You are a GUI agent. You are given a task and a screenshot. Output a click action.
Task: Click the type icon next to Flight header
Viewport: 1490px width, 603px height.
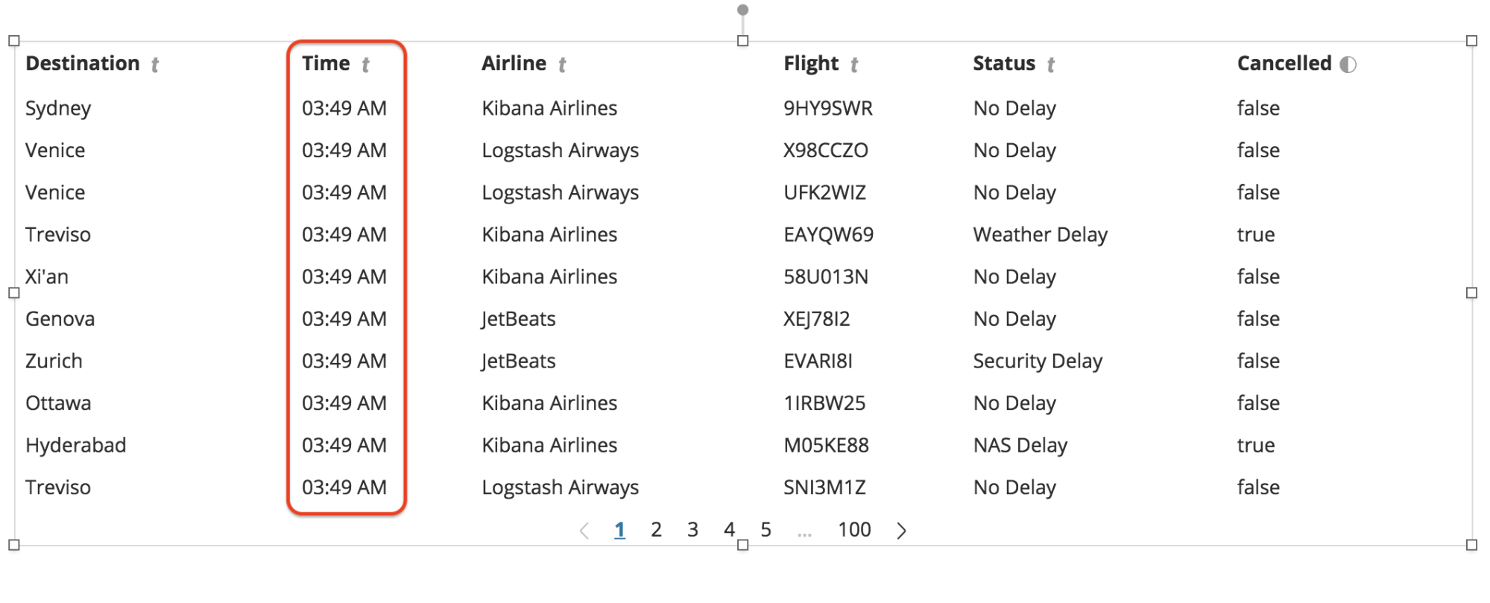click(x=854, y=65)
